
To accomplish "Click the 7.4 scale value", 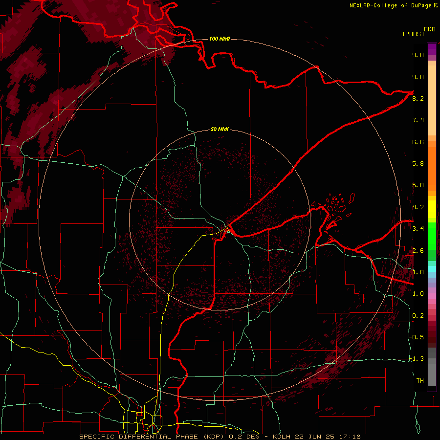I will pos(418,120).
